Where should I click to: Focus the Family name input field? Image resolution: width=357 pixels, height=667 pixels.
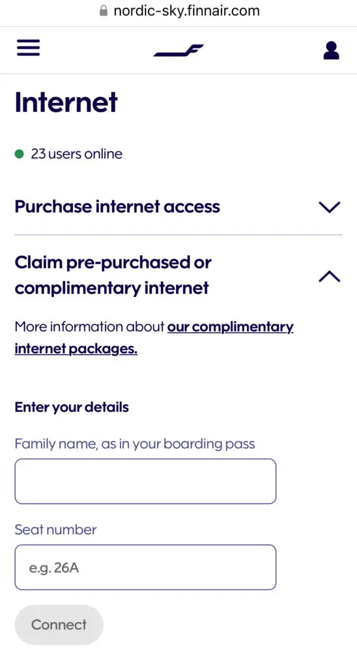(145, 481)
